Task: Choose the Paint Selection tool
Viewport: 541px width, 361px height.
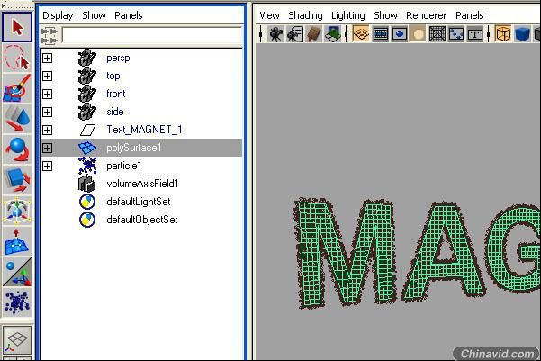Action: pos(17,88)
